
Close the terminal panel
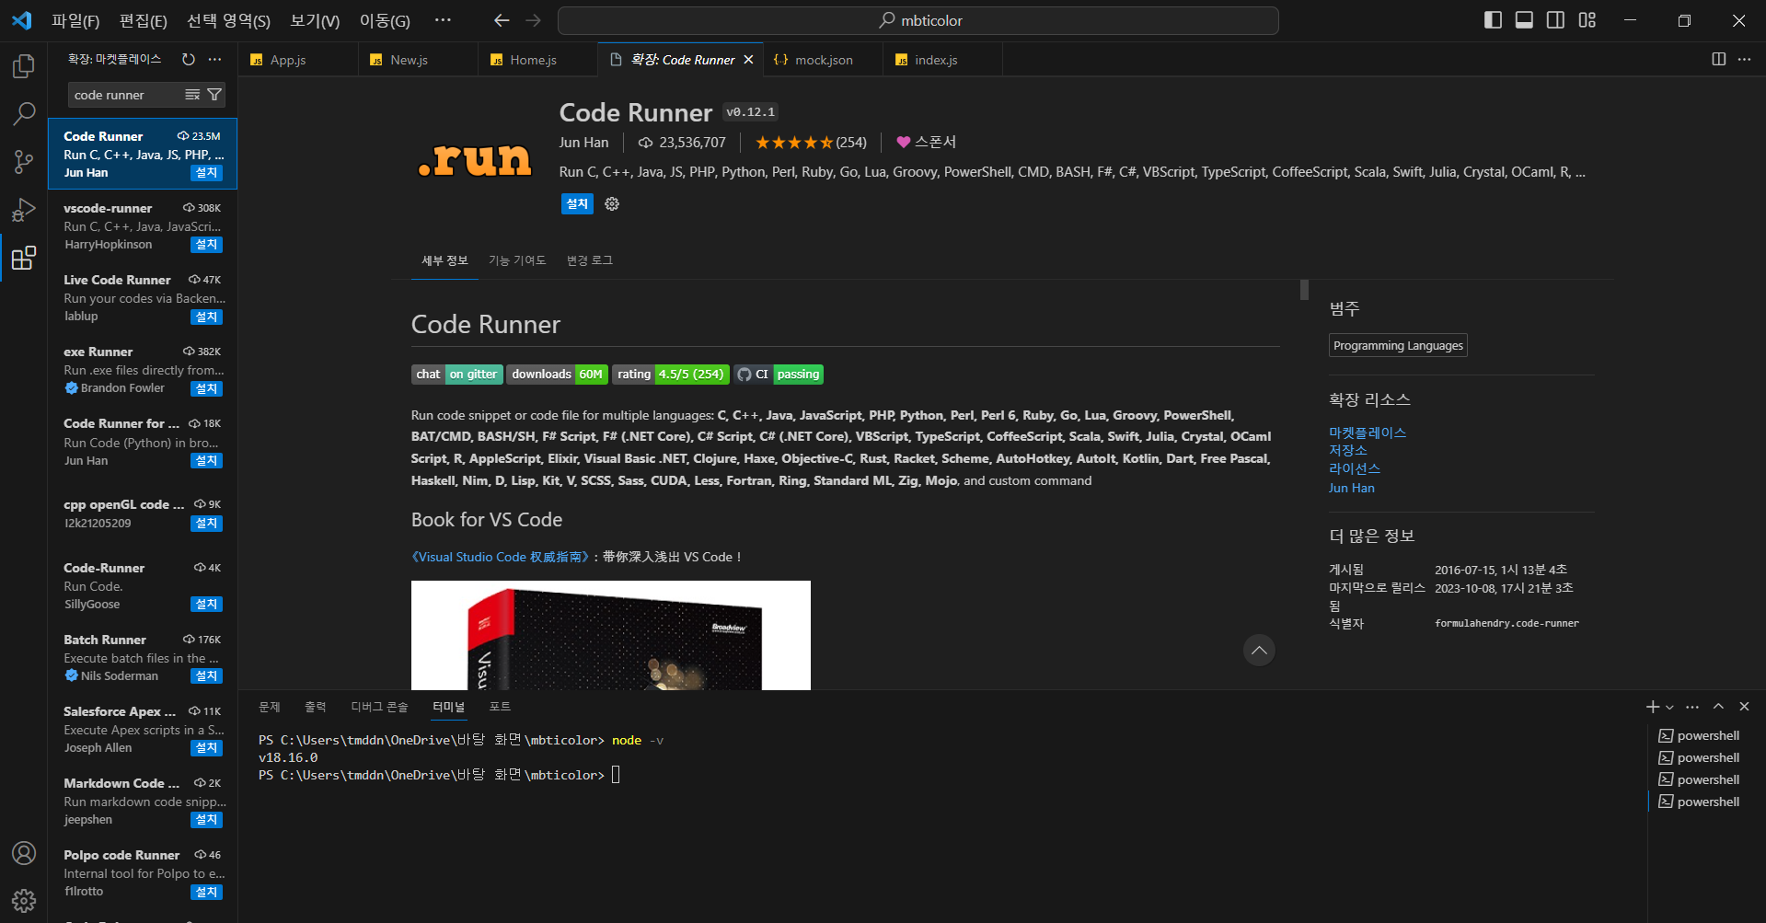[x=1744, y=707]
